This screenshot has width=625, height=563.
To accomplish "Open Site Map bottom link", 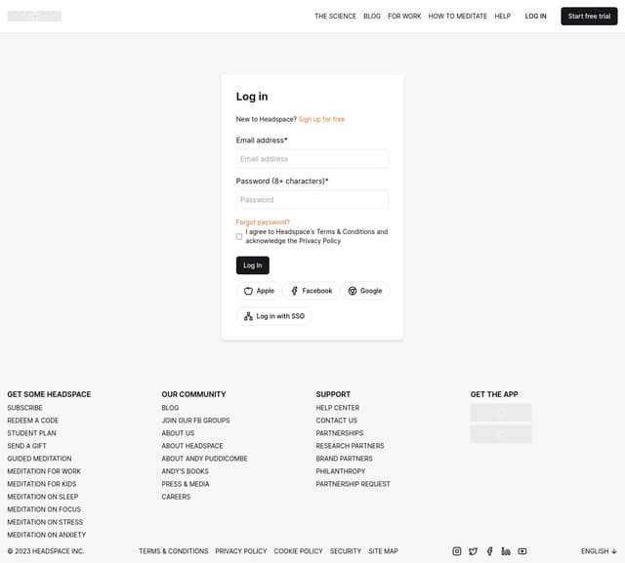I will 383,551.
